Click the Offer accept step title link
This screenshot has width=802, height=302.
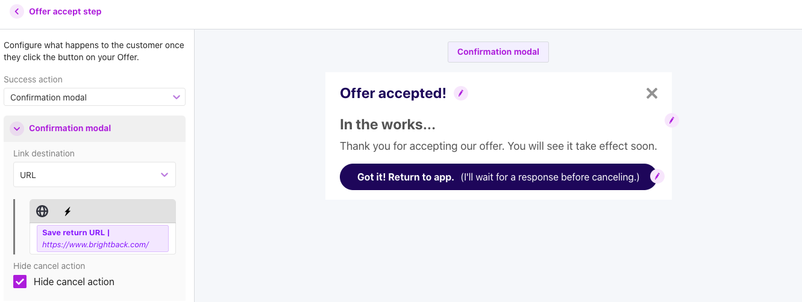65,11
